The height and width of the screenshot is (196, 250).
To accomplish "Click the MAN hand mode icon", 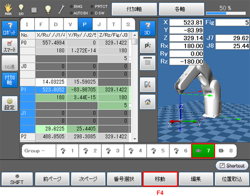I will pos(8,9).
